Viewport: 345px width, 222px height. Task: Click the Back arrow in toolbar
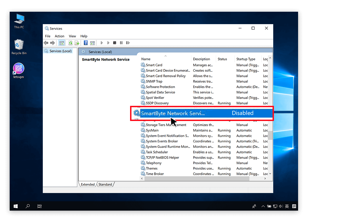46,43
